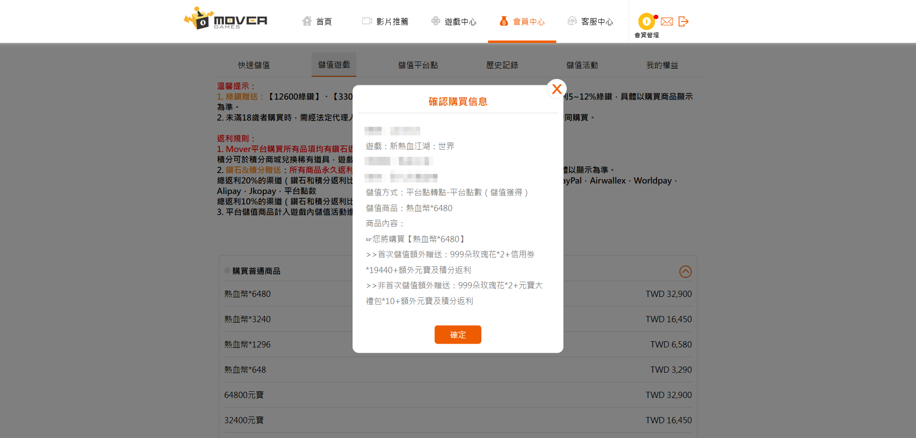
Task: Open the mail envelope icon
Action: 667,21
